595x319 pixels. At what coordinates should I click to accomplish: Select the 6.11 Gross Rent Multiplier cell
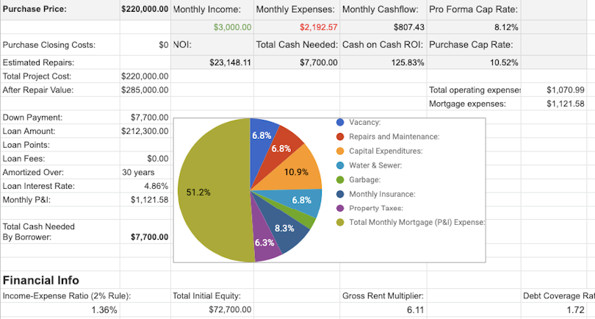(x=415, y=310)
